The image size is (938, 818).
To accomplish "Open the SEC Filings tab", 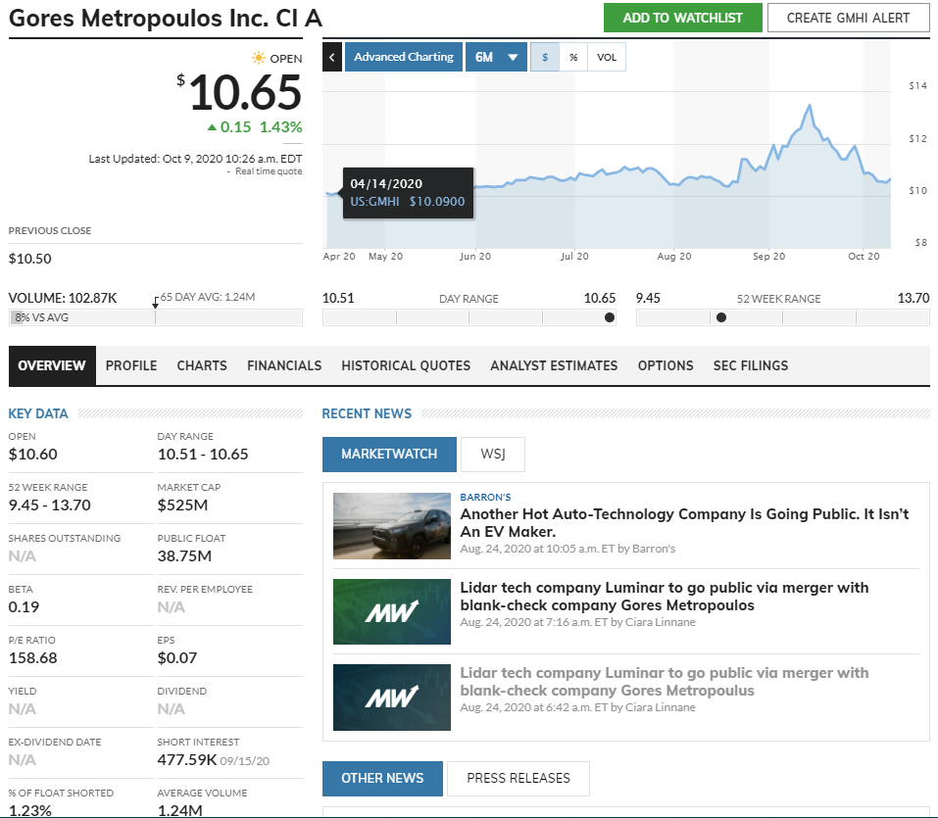I will click(751, 365).
